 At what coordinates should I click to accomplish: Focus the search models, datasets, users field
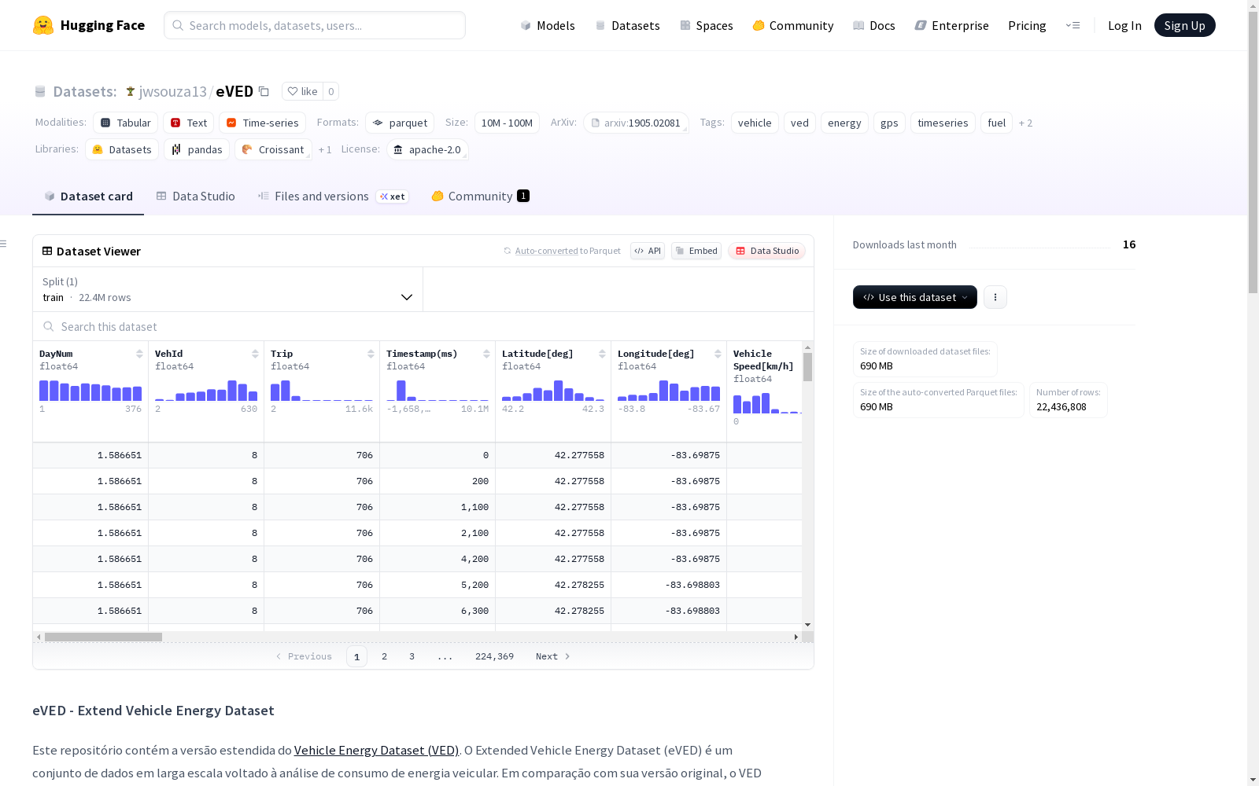pos(315,25)
